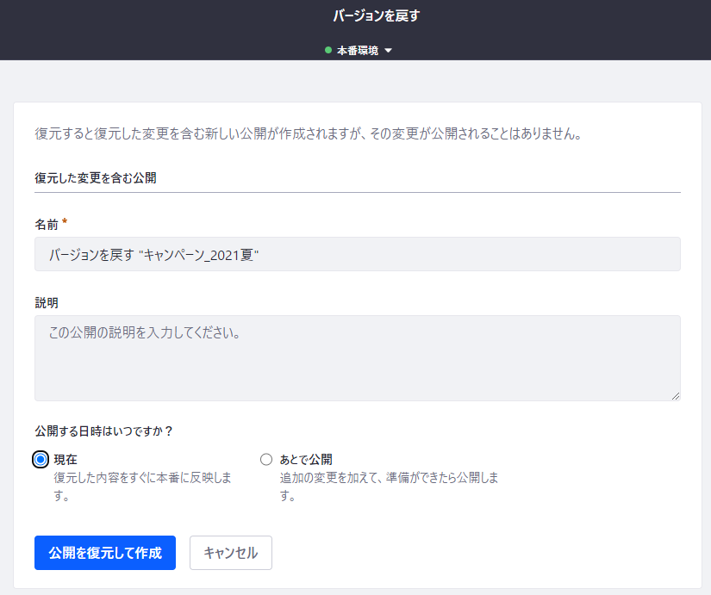Viewport: 711px width, 595px height.
Task: Click the textarea resize handle corner
Action: tap(675, 395)
